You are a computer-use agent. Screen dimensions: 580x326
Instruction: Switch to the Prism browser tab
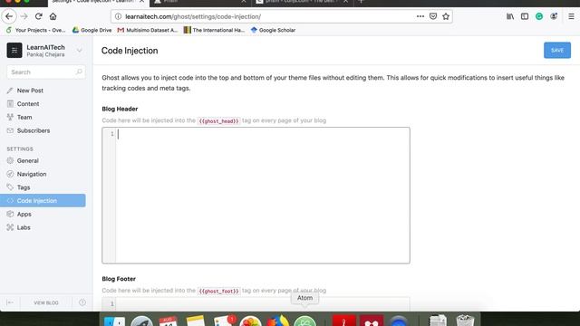[200, 2]
